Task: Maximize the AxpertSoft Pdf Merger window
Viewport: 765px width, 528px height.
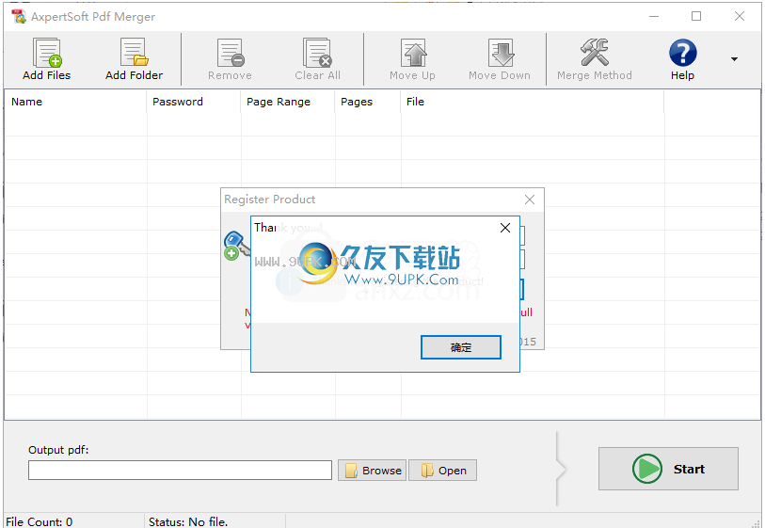Action: [x=696, y=17]
